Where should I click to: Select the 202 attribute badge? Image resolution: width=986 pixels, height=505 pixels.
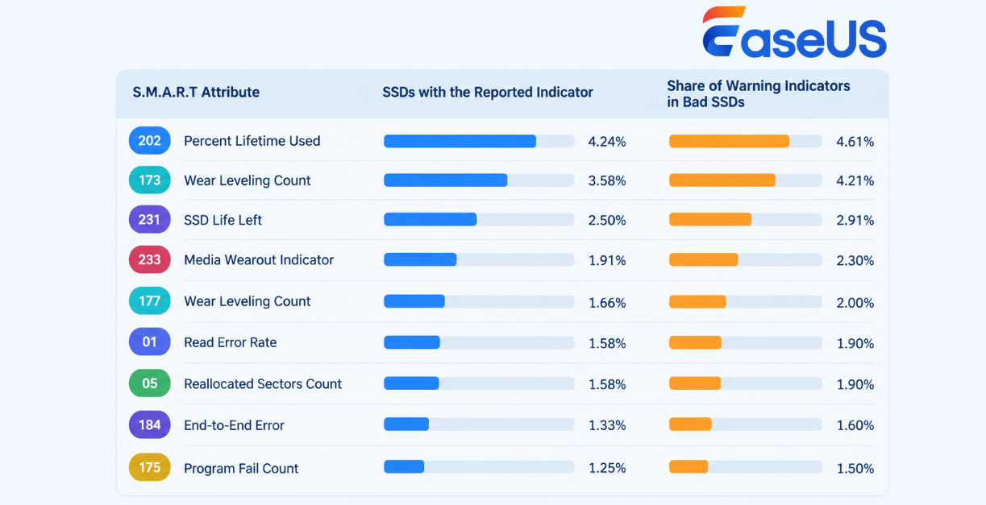click(150, 141)
